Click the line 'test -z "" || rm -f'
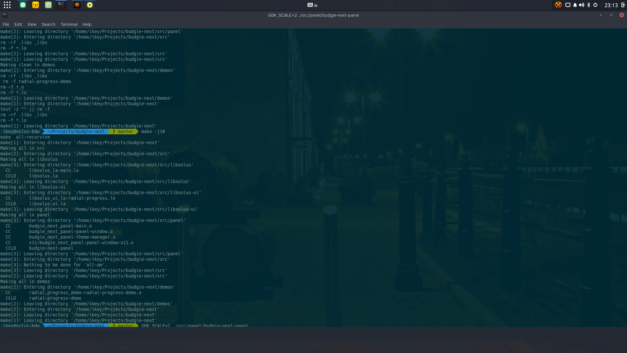This screenshot has height=353, width=627. [x=25, y=109]
